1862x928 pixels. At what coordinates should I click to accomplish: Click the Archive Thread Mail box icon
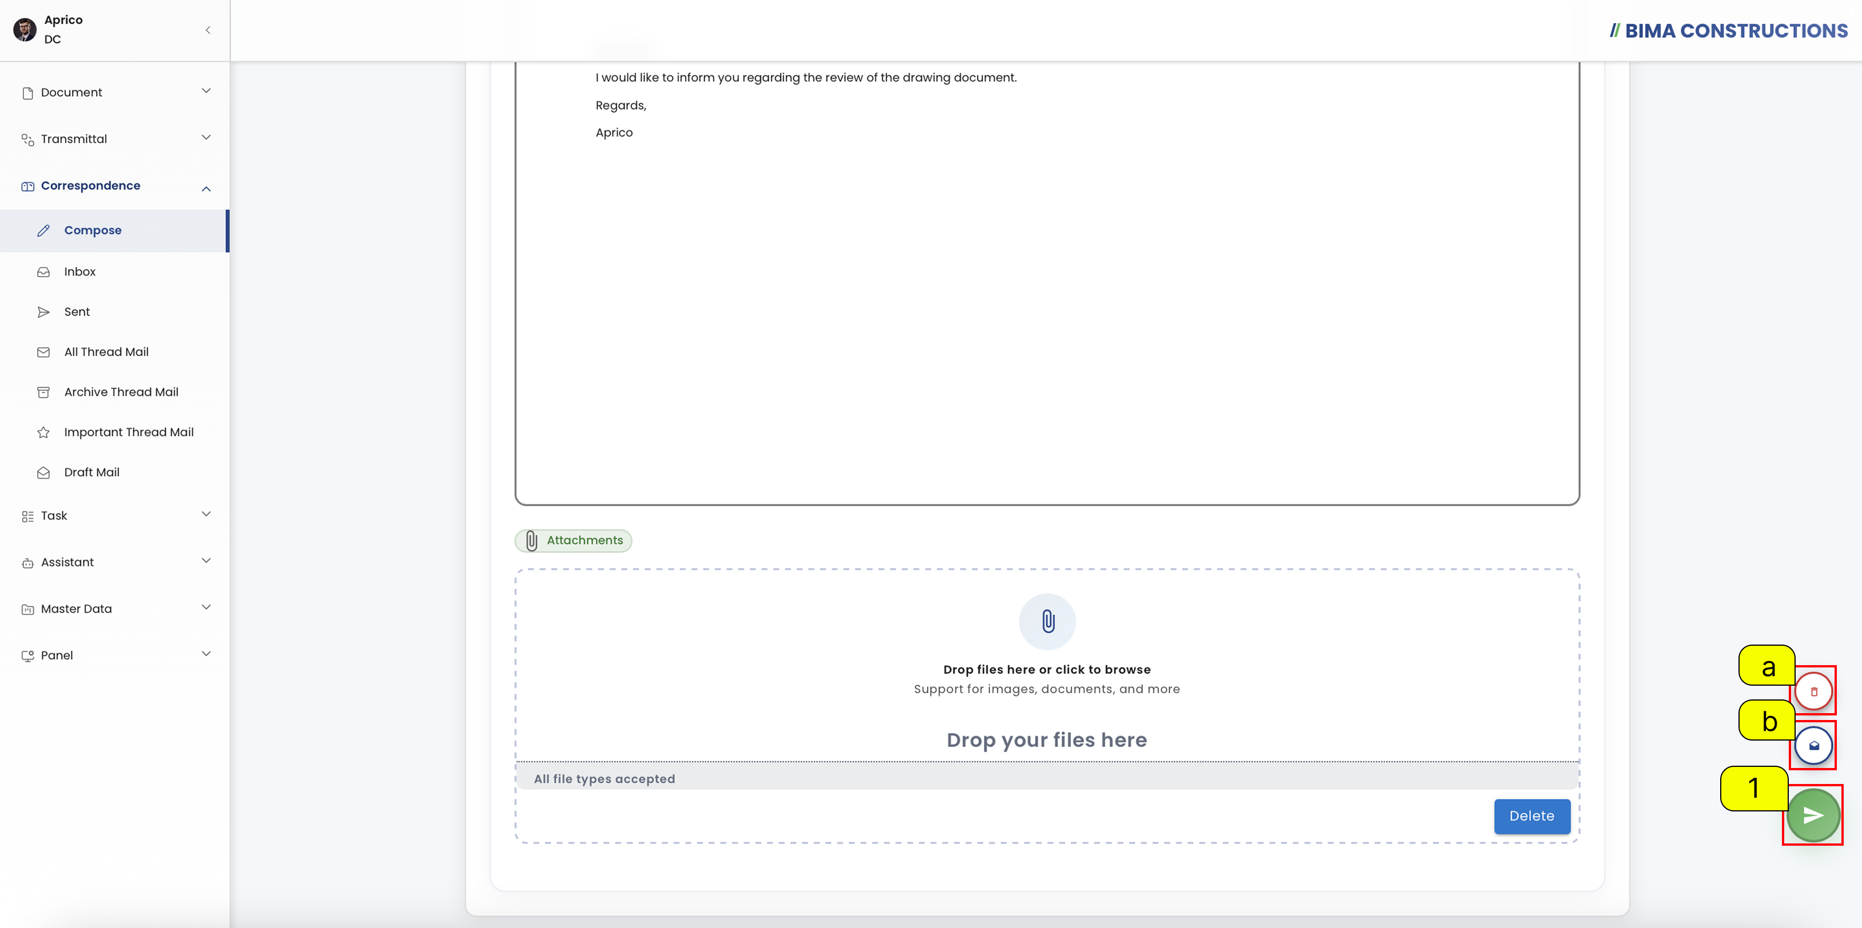pyautogui.click(x=43, y=392)
